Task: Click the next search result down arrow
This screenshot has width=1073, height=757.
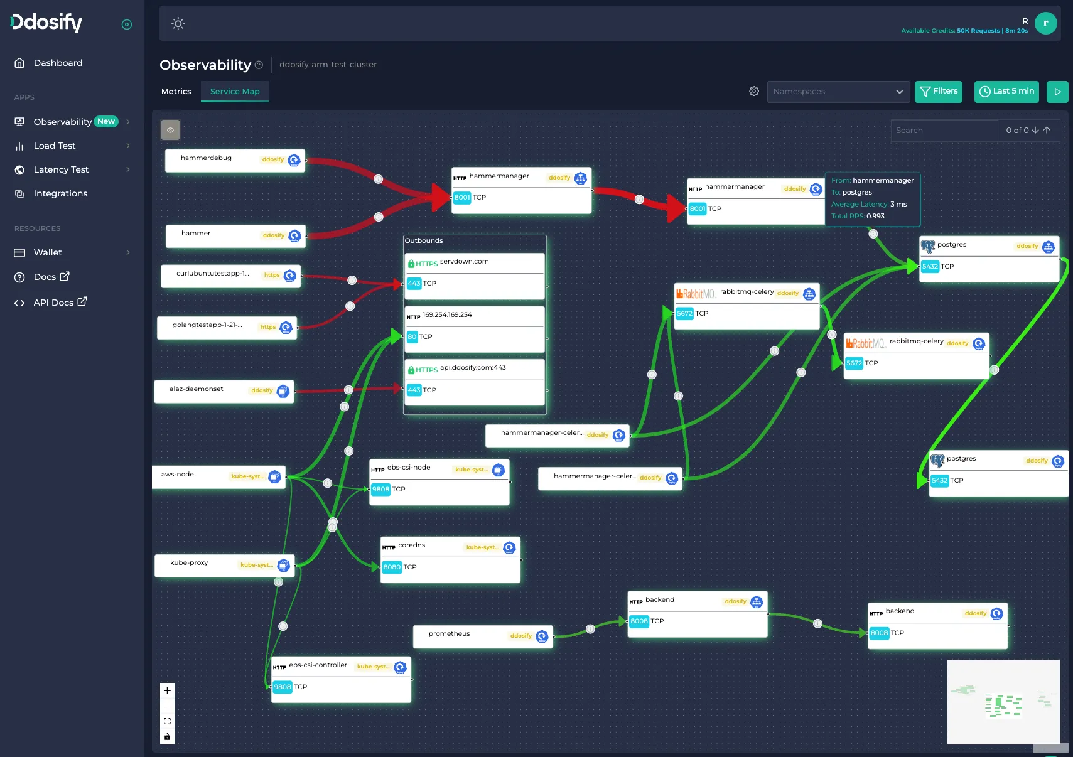Action: coord(1035,130)
